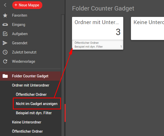This screenshot has width=164, height=136.
Task: Click the Folder Counter Gadget folder icon
Action: click(x=5, y=76)
